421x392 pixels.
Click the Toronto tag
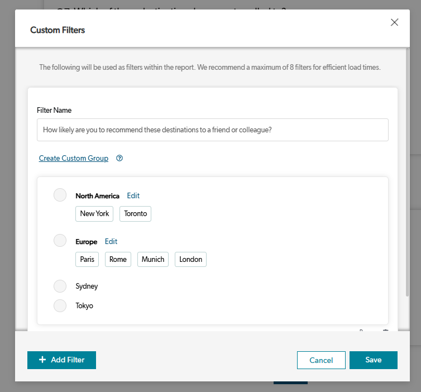pos(135,214)
